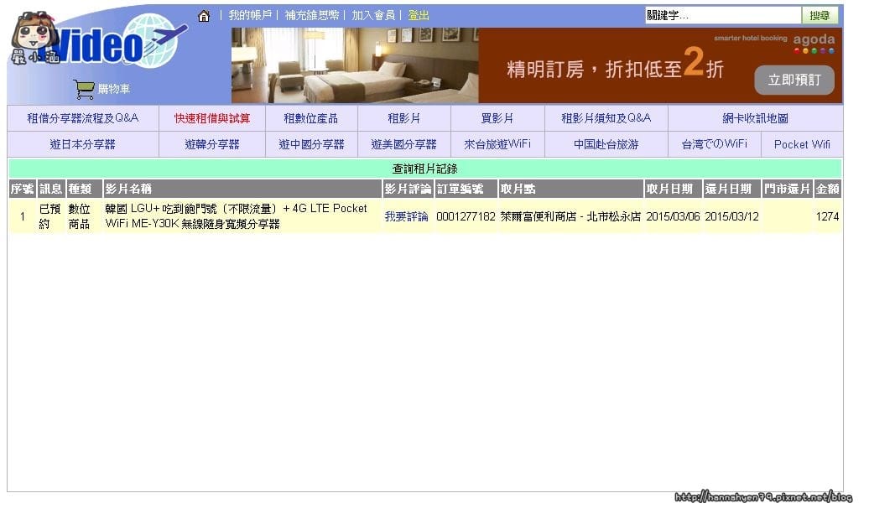Click 購物車 cart label
The height and width of the screenshot is (514, 869).
coord(114,89)
